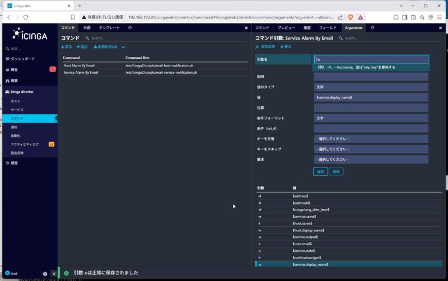This screenshot has width=448, height=281.
Task: Close the right arguments pane
Action: pos(440,28)
